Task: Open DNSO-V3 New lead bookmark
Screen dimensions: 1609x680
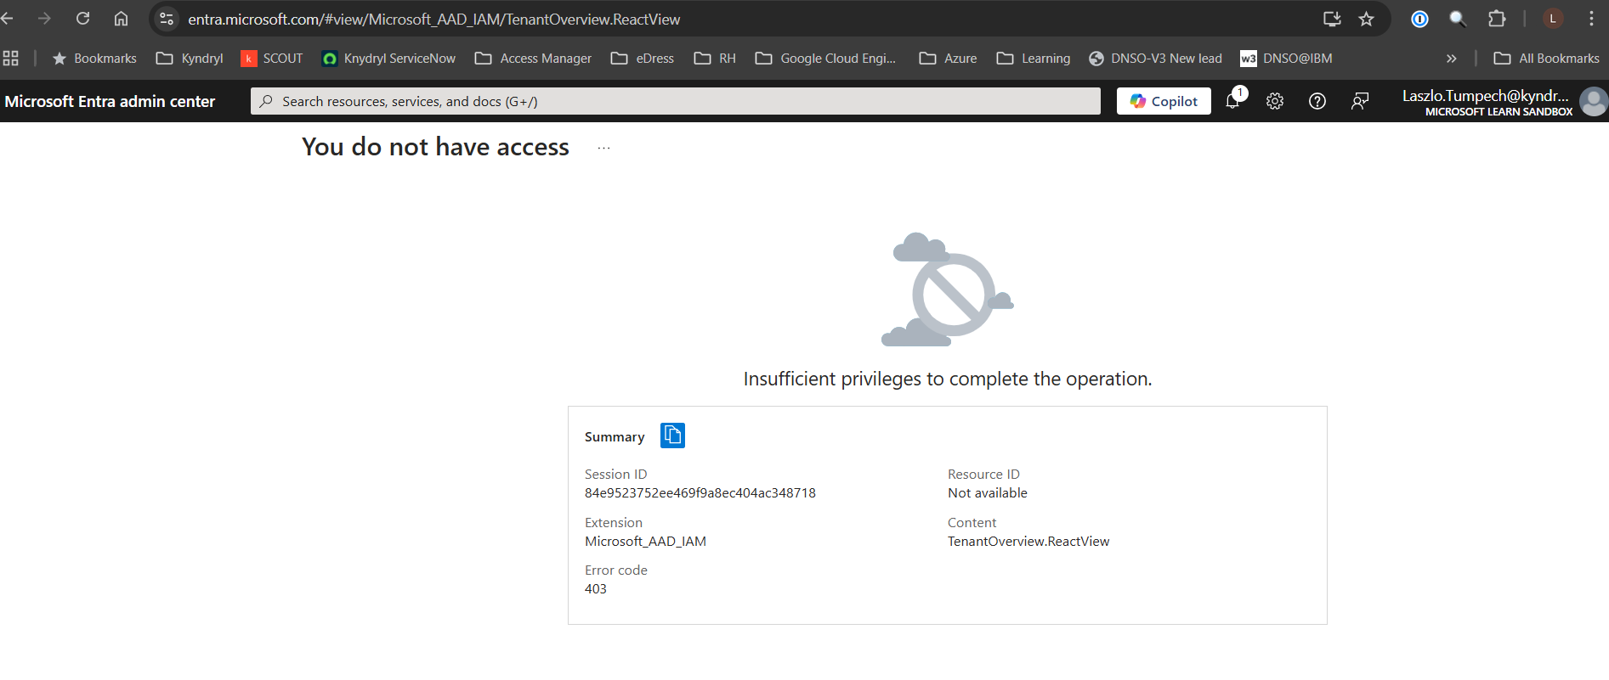Action: click(x=1155, y=58)
